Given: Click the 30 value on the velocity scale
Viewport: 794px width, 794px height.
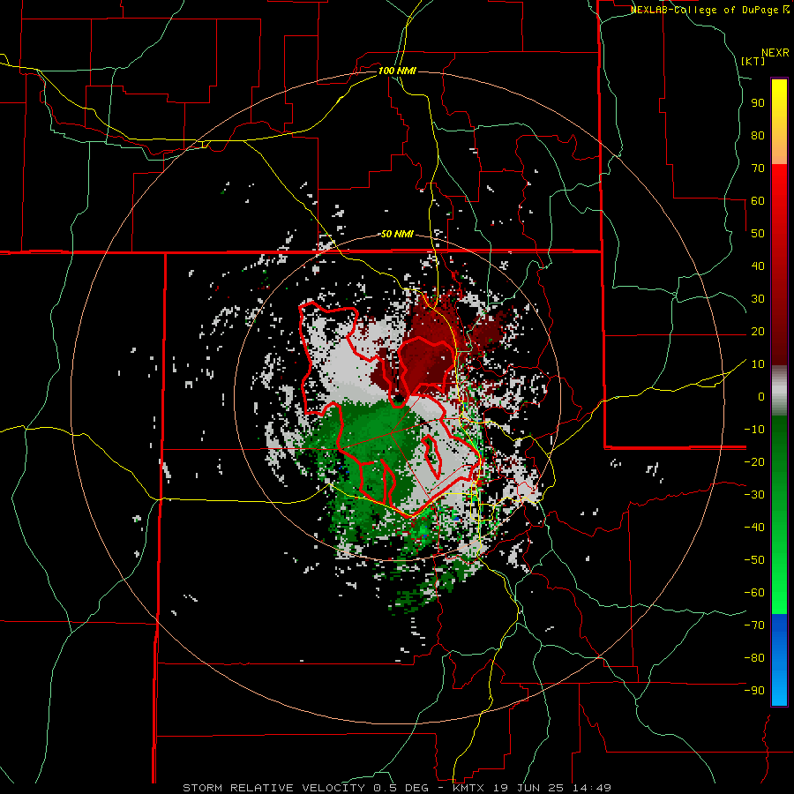Looking at the screenshot, I should [758, 299].
